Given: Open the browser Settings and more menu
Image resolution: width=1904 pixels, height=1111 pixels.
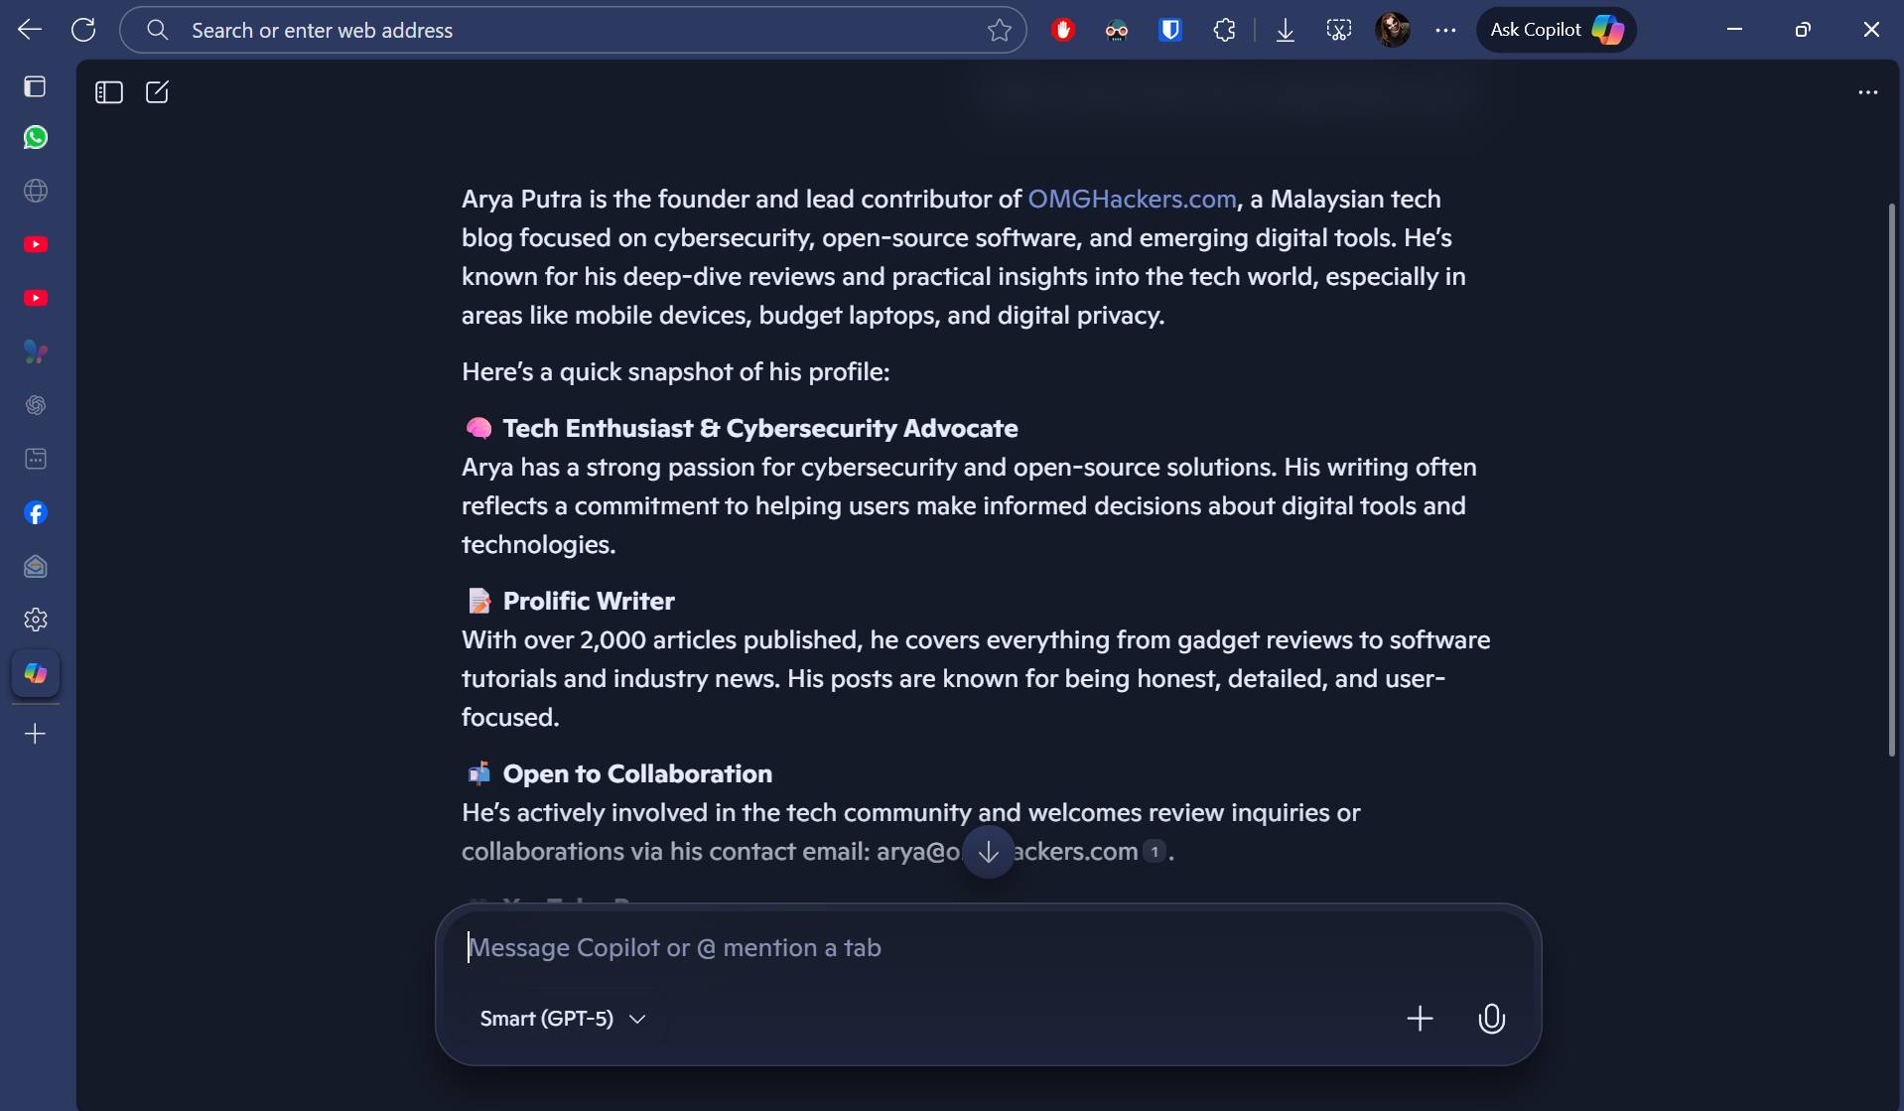Looking at the screenshot, I should pyautogui.click(x=1445, y=30).
